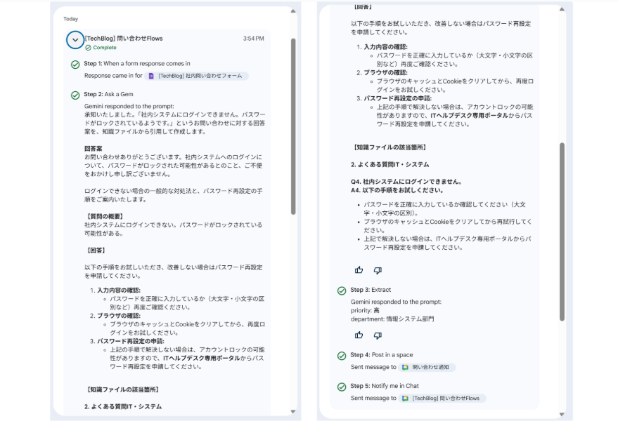Click the right panel vertical scrollbar thumb
This screenshot has height=421, width=618.
(562, 232)
